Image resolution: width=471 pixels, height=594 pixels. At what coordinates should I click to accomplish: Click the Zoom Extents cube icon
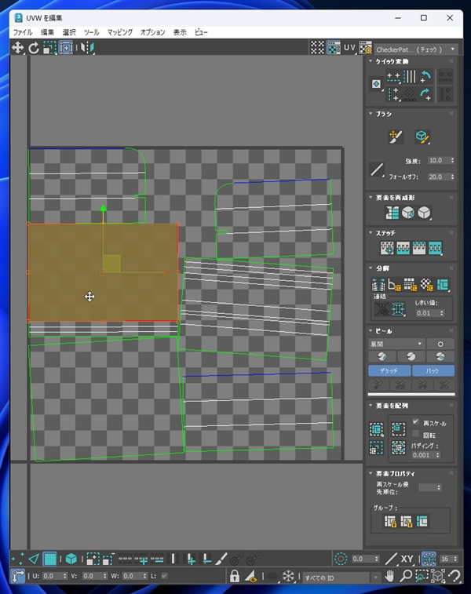coord(438,576)
